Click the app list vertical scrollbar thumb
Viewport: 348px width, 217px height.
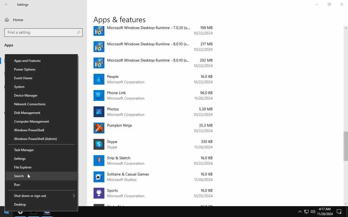pyautogui.click(x=346, y=146)
